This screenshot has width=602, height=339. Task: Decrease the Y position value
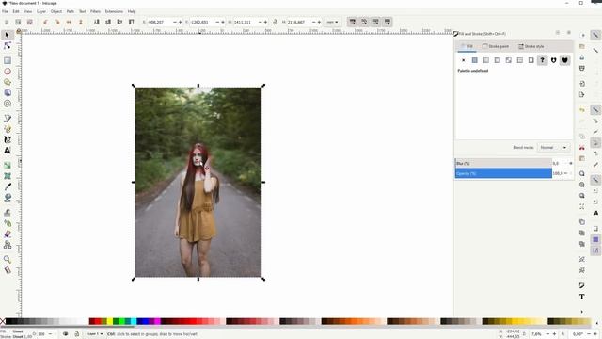tap(217, 22)
